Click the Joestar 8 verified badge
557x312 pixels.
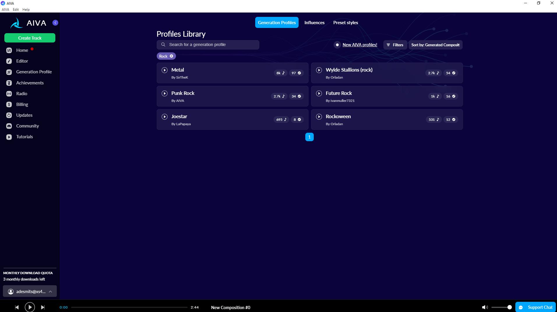pos(297,120)
